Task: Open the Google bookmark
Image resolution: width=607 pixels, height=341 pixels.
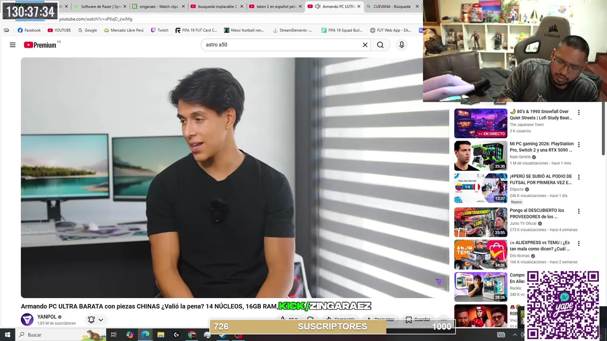Action: pos(87,30)
